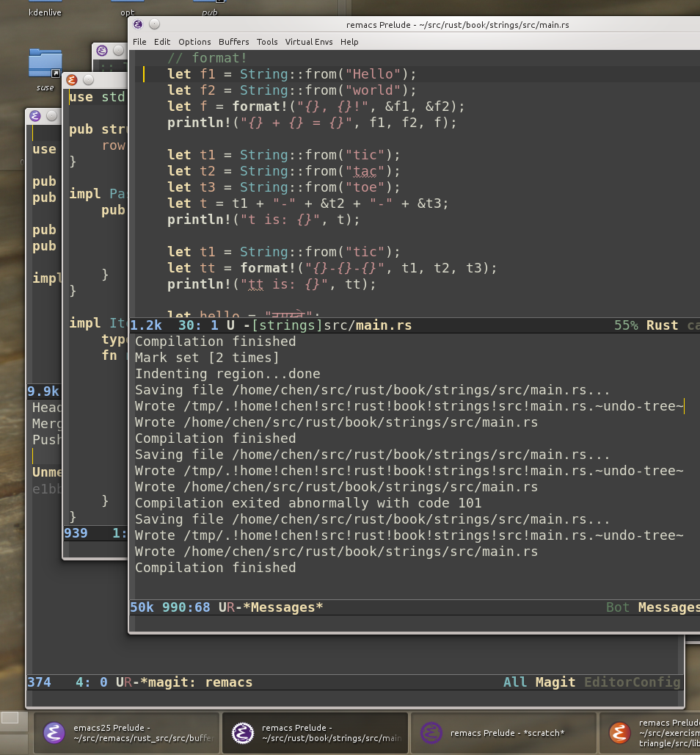Click the Magit mode indicator

(555, 682)
